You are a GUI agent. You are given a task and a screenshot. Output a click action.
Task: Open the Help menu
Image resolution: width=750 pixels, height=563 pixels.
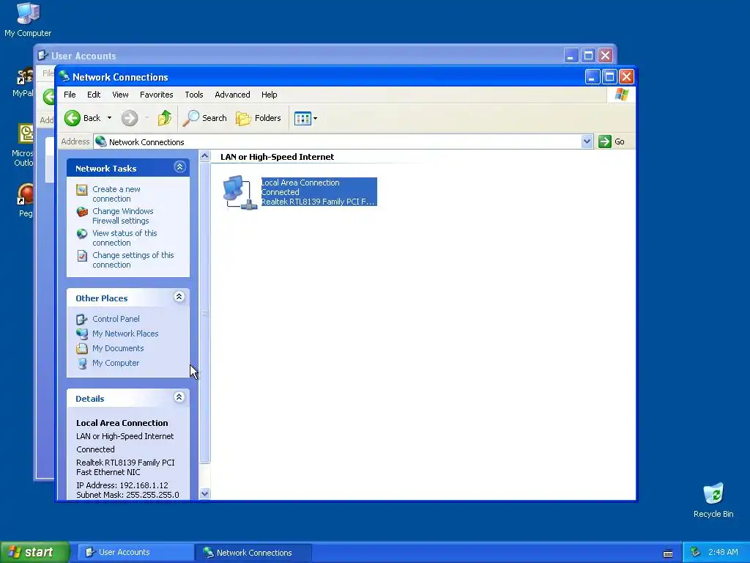270,95
